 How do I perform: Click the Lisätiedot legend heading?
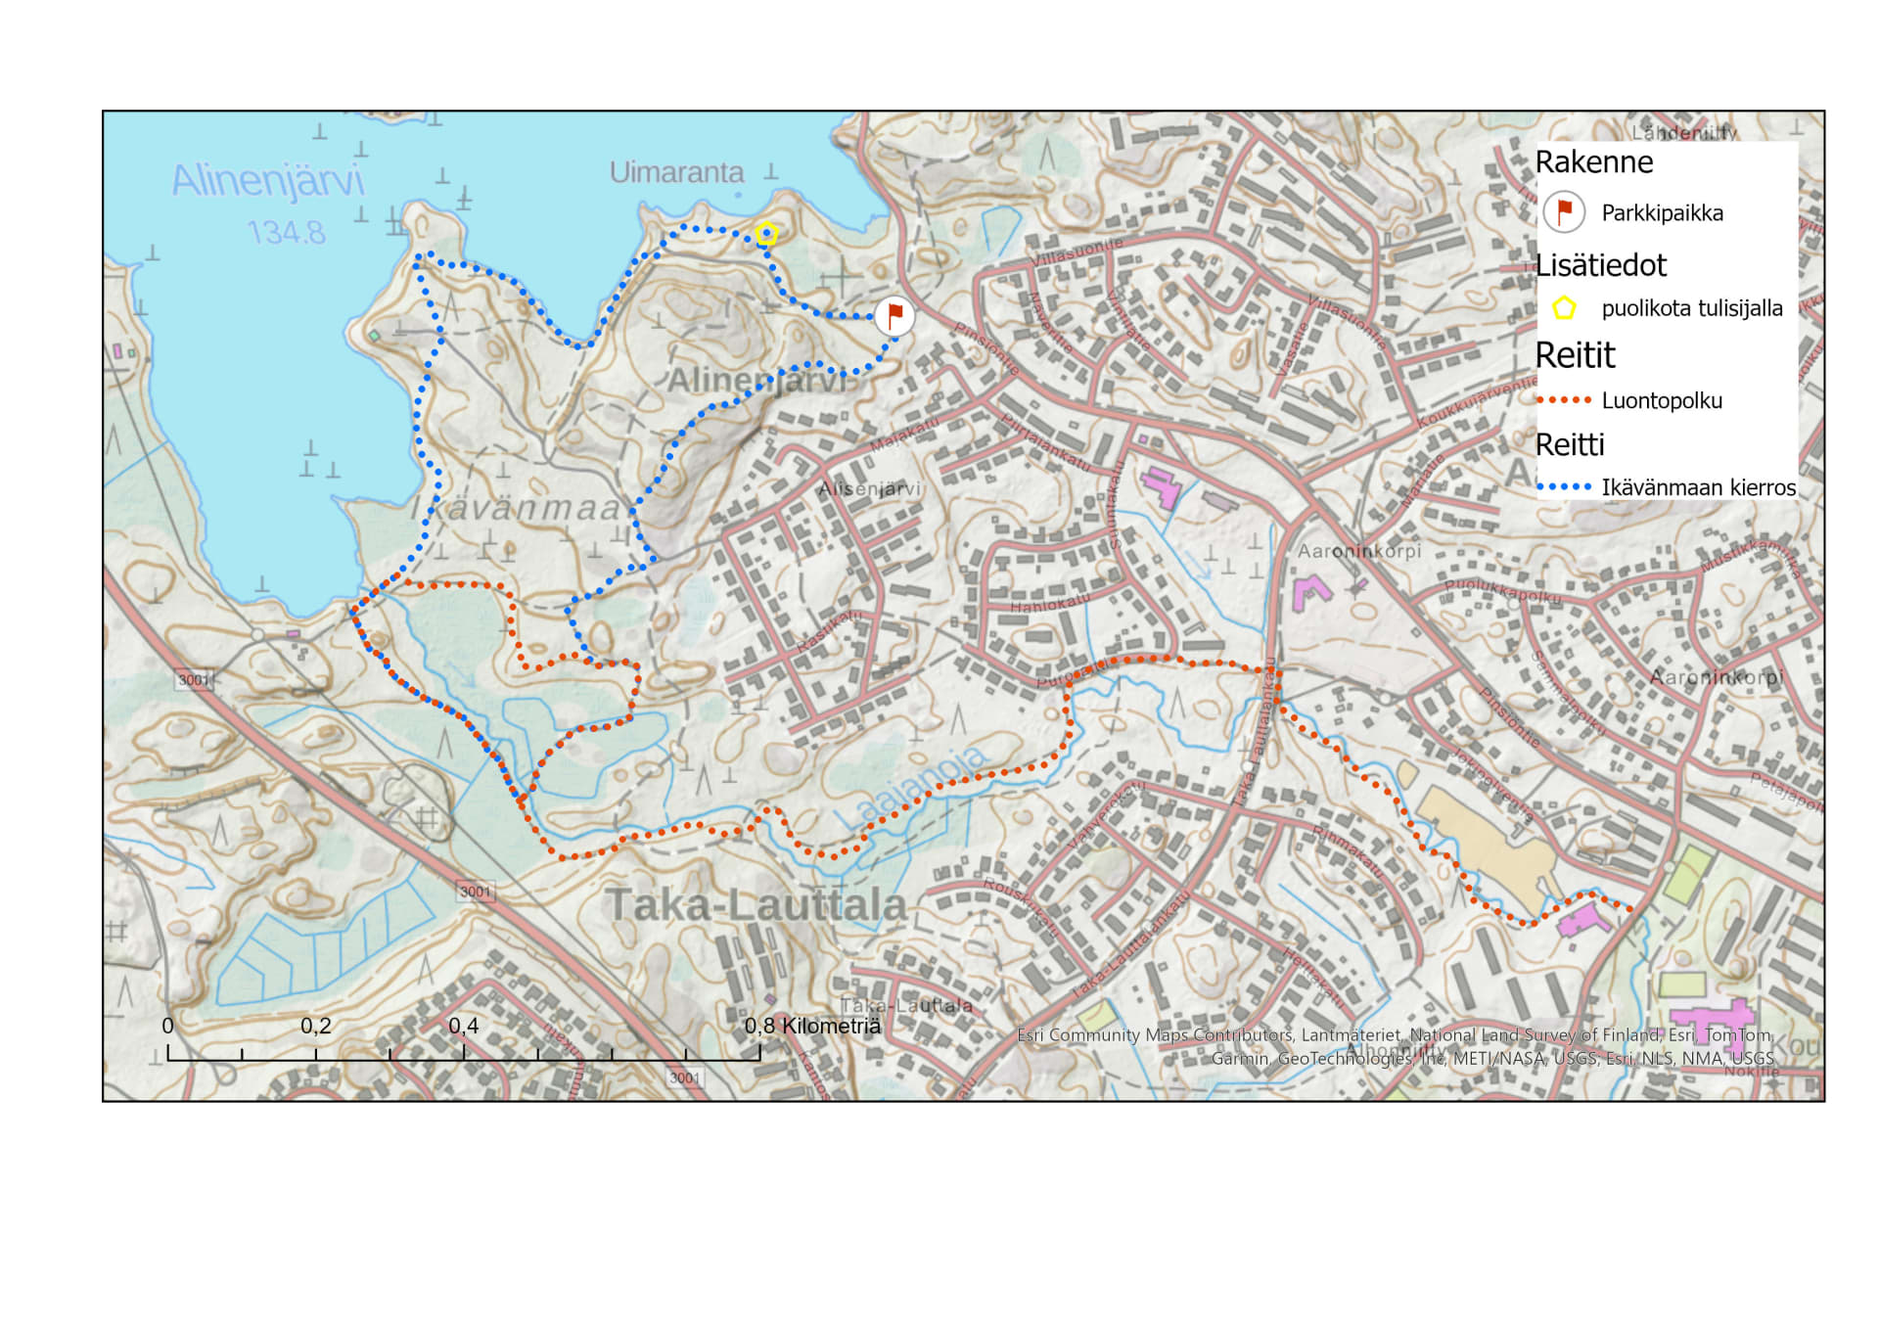1600,265
